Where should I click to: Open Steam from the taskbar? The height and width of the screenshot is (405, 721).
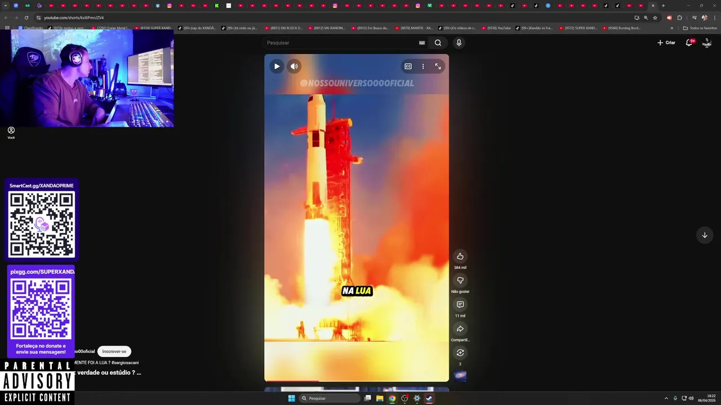429,398
